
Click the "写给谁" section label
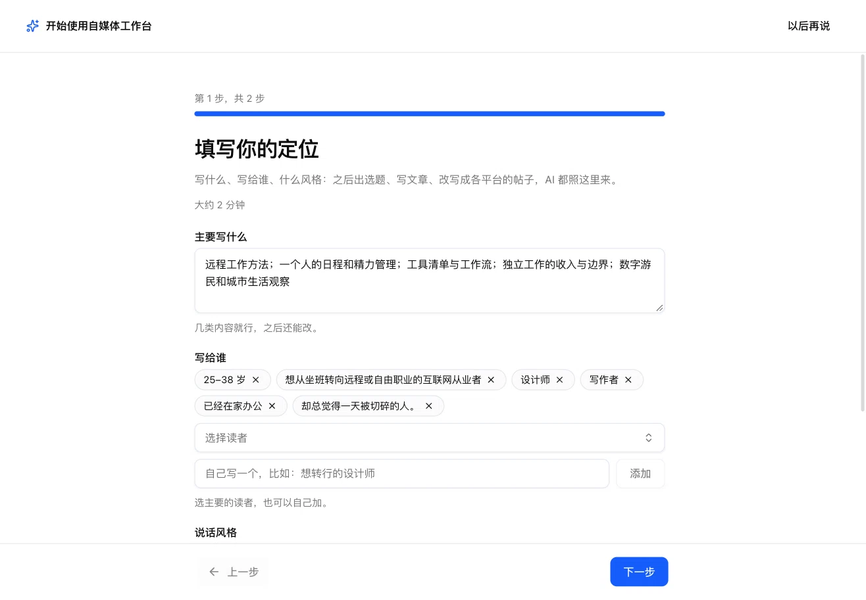[x=211, y=358]
